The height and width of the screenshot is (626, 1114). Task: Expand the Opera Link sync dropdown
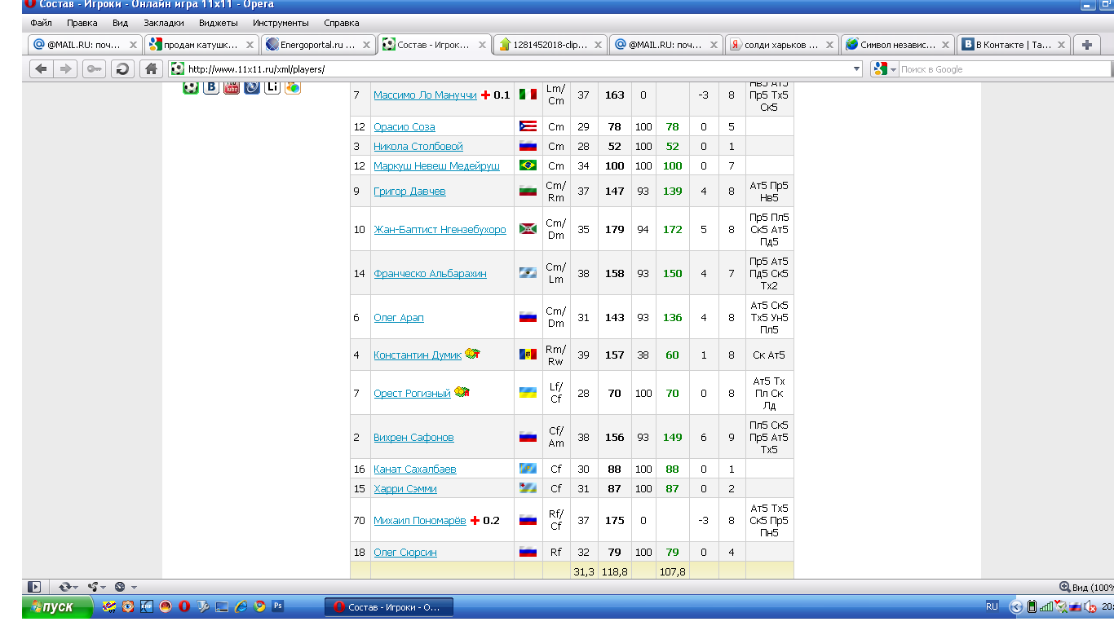click(75, 587)
